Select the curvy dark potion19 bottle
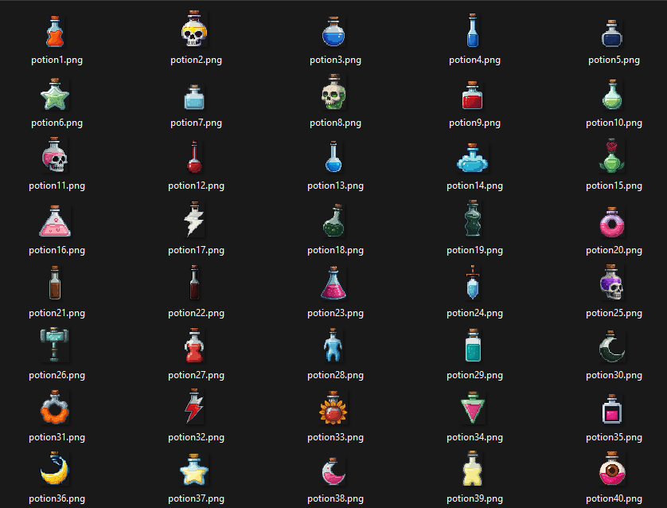 coord(473,219)
